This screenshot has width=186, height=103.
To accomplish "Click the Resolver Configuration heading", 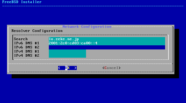I will click(37, 31).
